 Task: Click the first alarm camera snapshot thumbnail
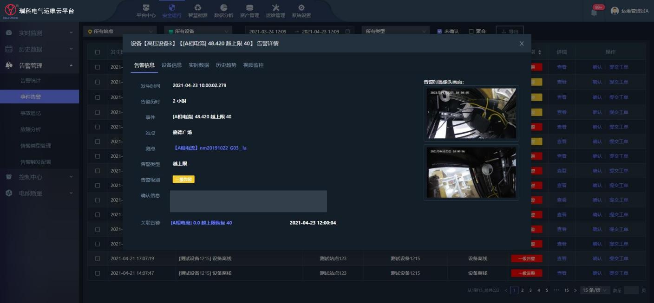click(x=471, y=113)
